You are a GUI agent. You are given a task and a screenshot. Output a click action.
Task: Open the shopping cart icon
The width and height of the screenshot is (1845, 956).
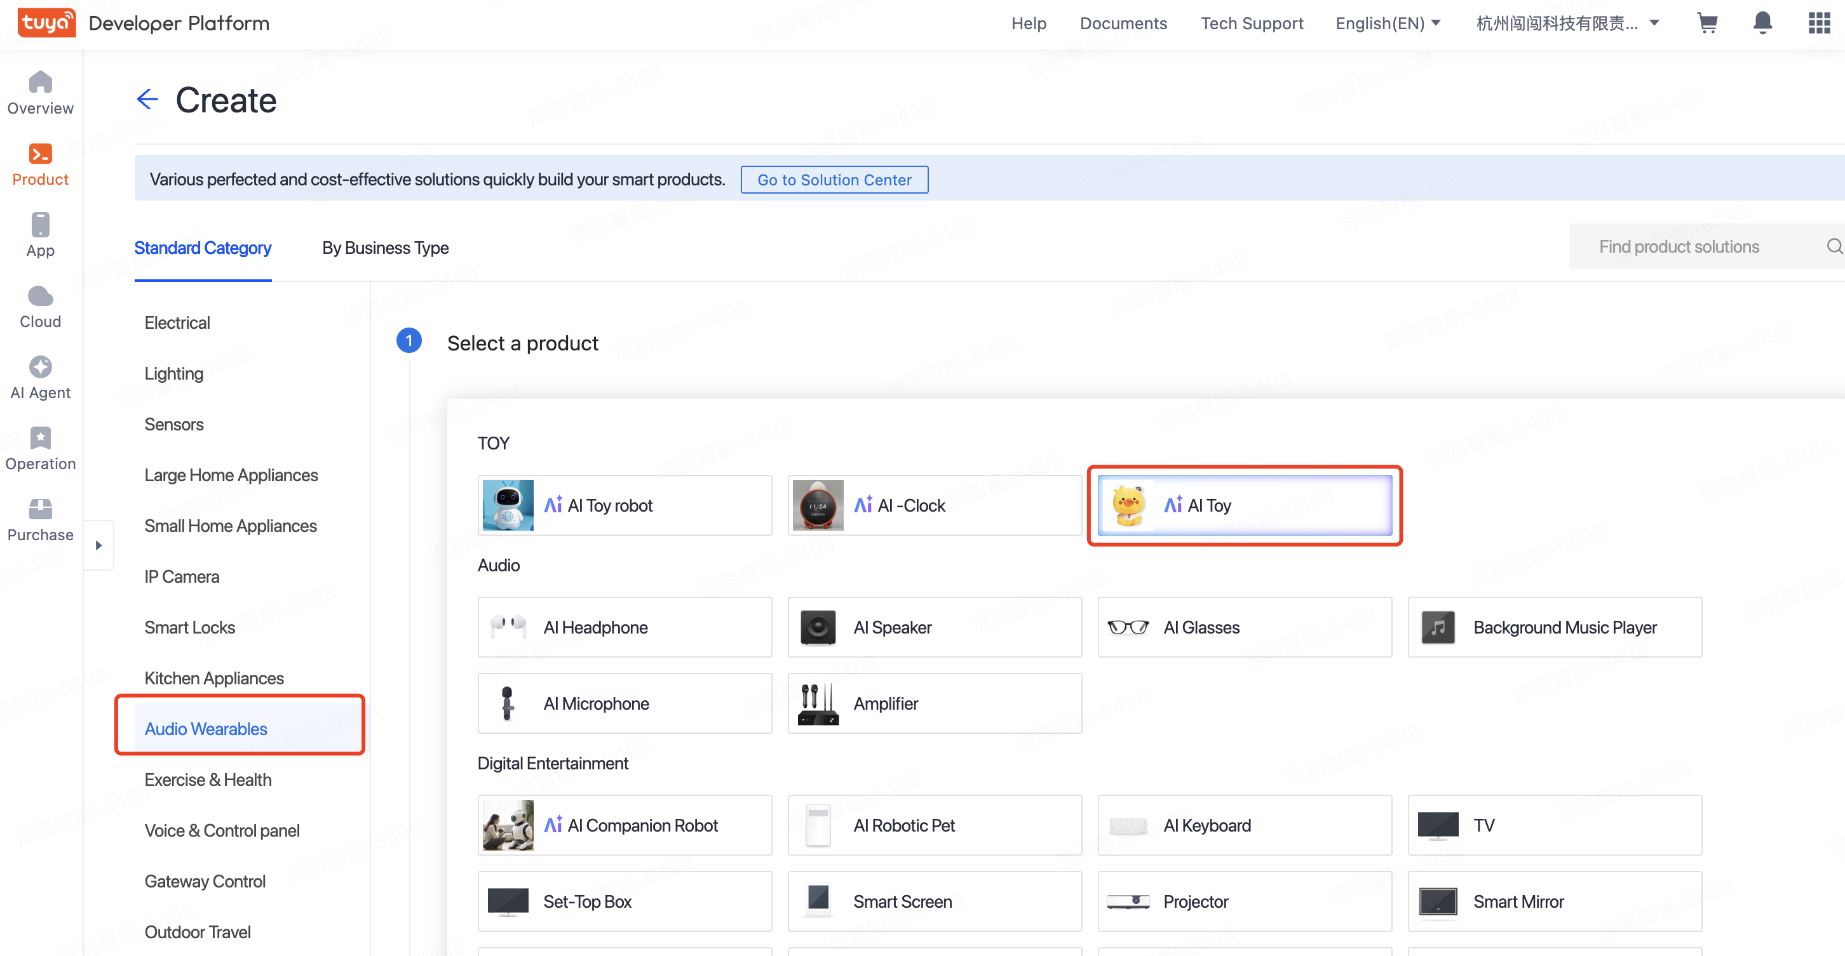pyautogui.click(x=1706, y=23)
